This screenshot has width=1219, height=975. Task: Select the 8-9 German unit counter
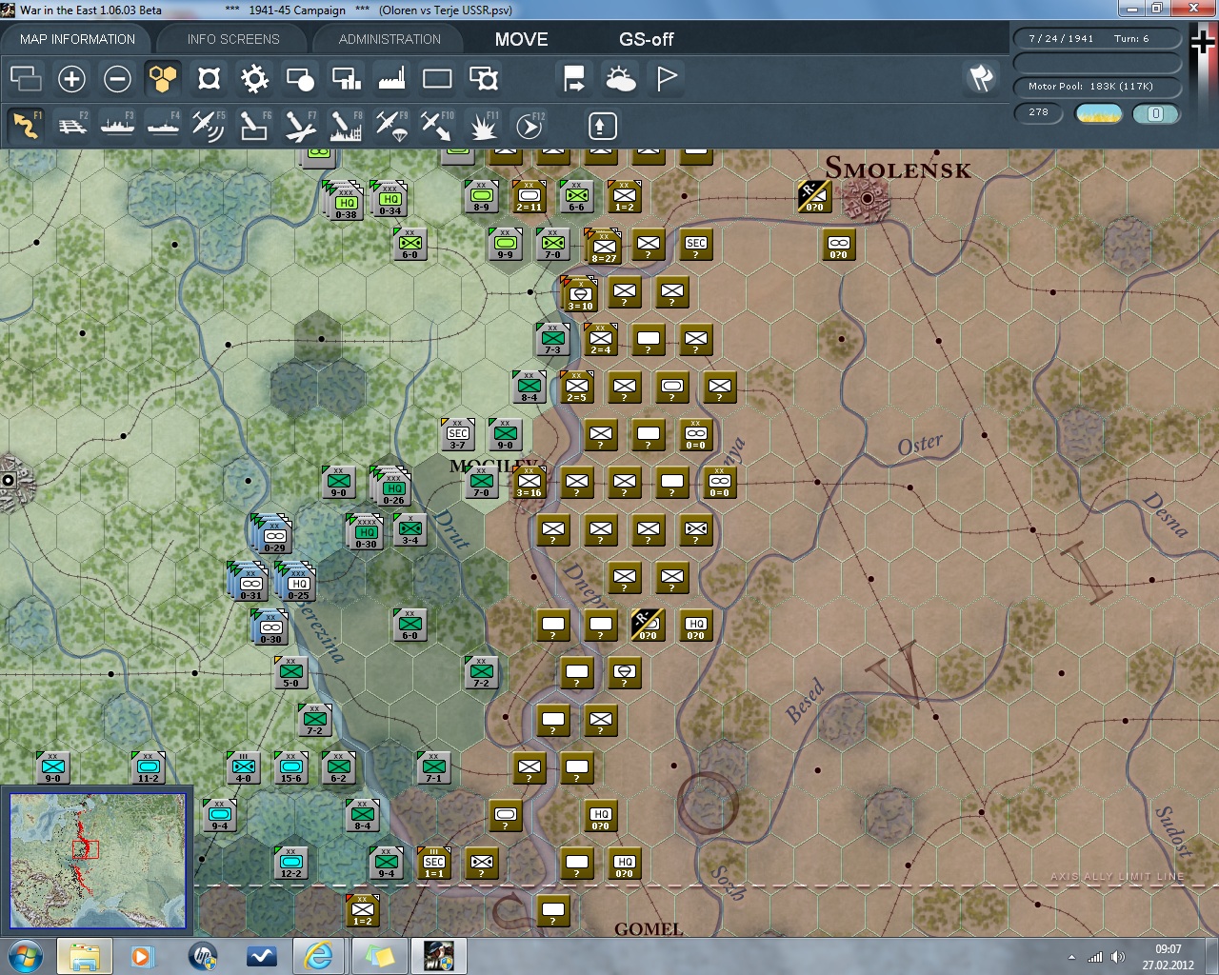pos(481,196)
